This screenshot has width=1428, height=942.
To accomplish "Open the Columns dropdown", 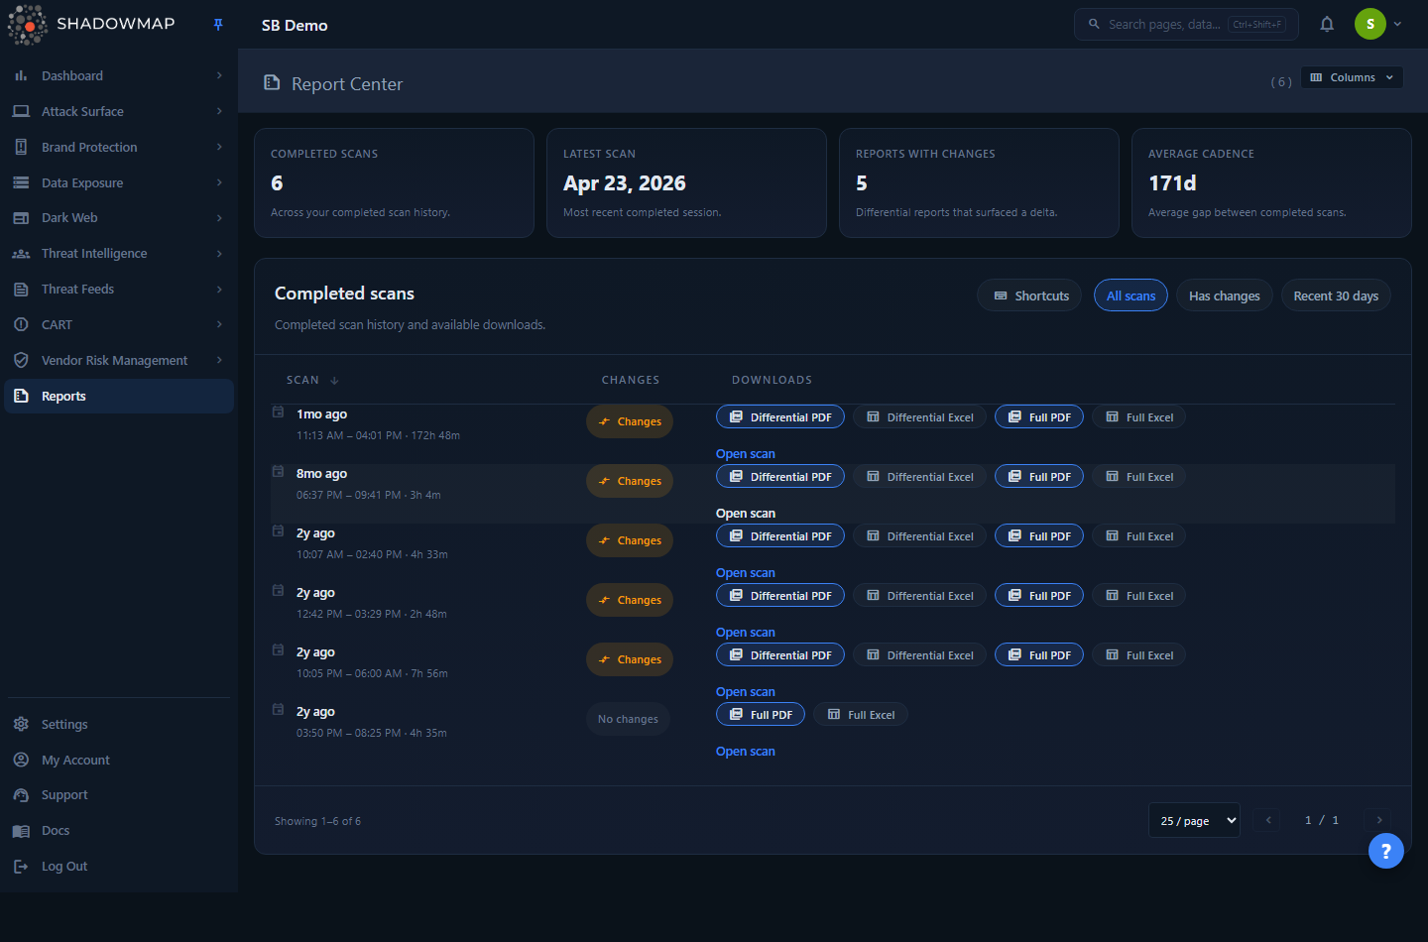I will [1352, 77].
